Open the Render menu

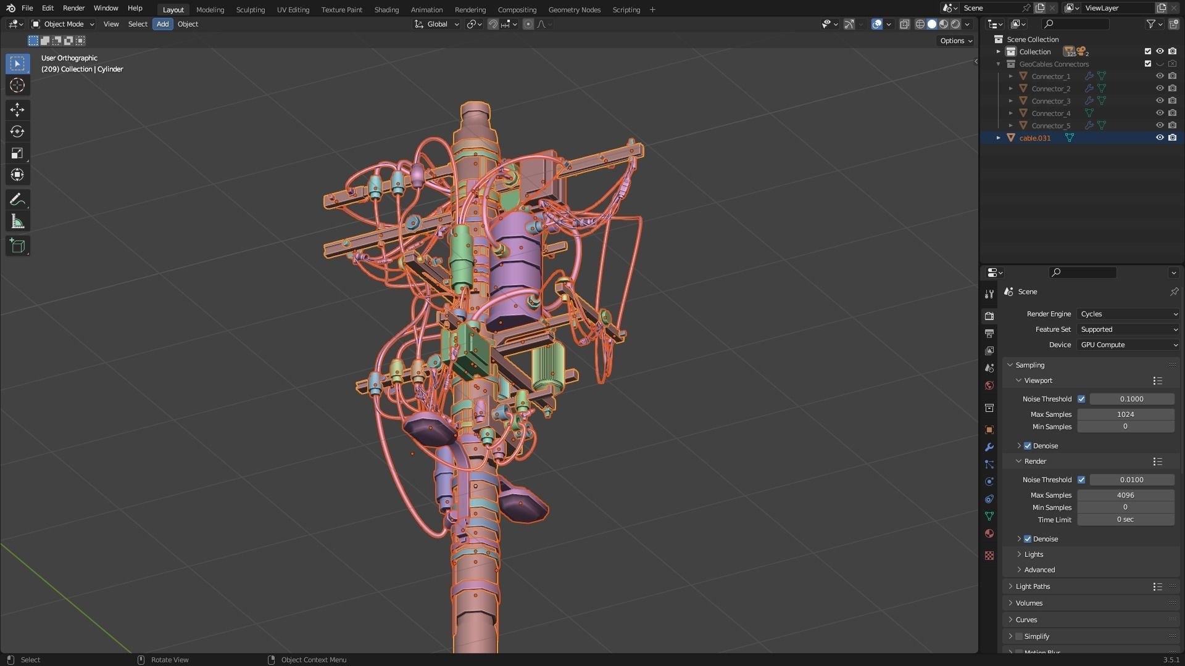pyautogui.click(x=73, y=8)
